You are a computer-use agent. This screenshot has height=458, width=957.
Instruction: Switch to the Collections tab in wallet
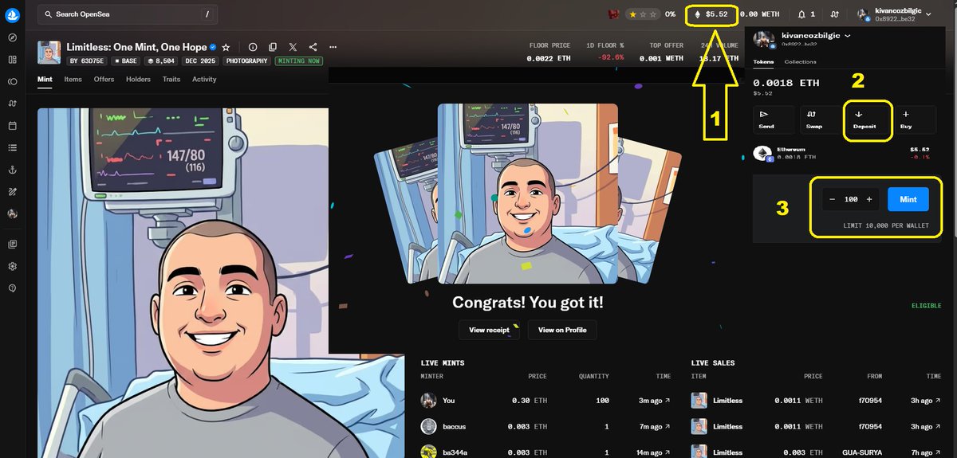click(x=800, y=61)
